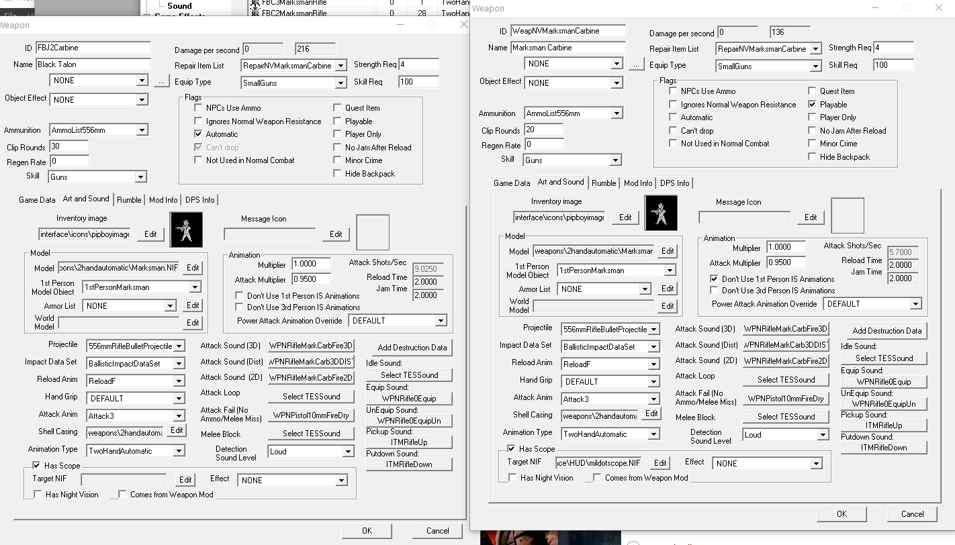Switch to Mod Info tab in Black Talon window
This screenshot has height=545, width=955.
[x=163, y=200]
